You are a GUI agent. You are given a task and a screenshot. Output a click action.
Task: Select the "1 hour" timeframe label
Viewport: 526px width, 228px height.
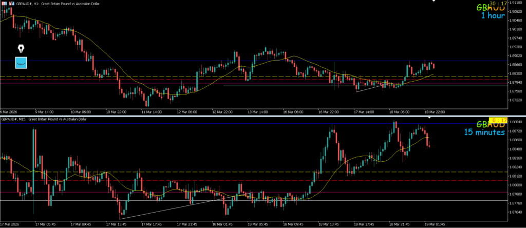point(493,16)
